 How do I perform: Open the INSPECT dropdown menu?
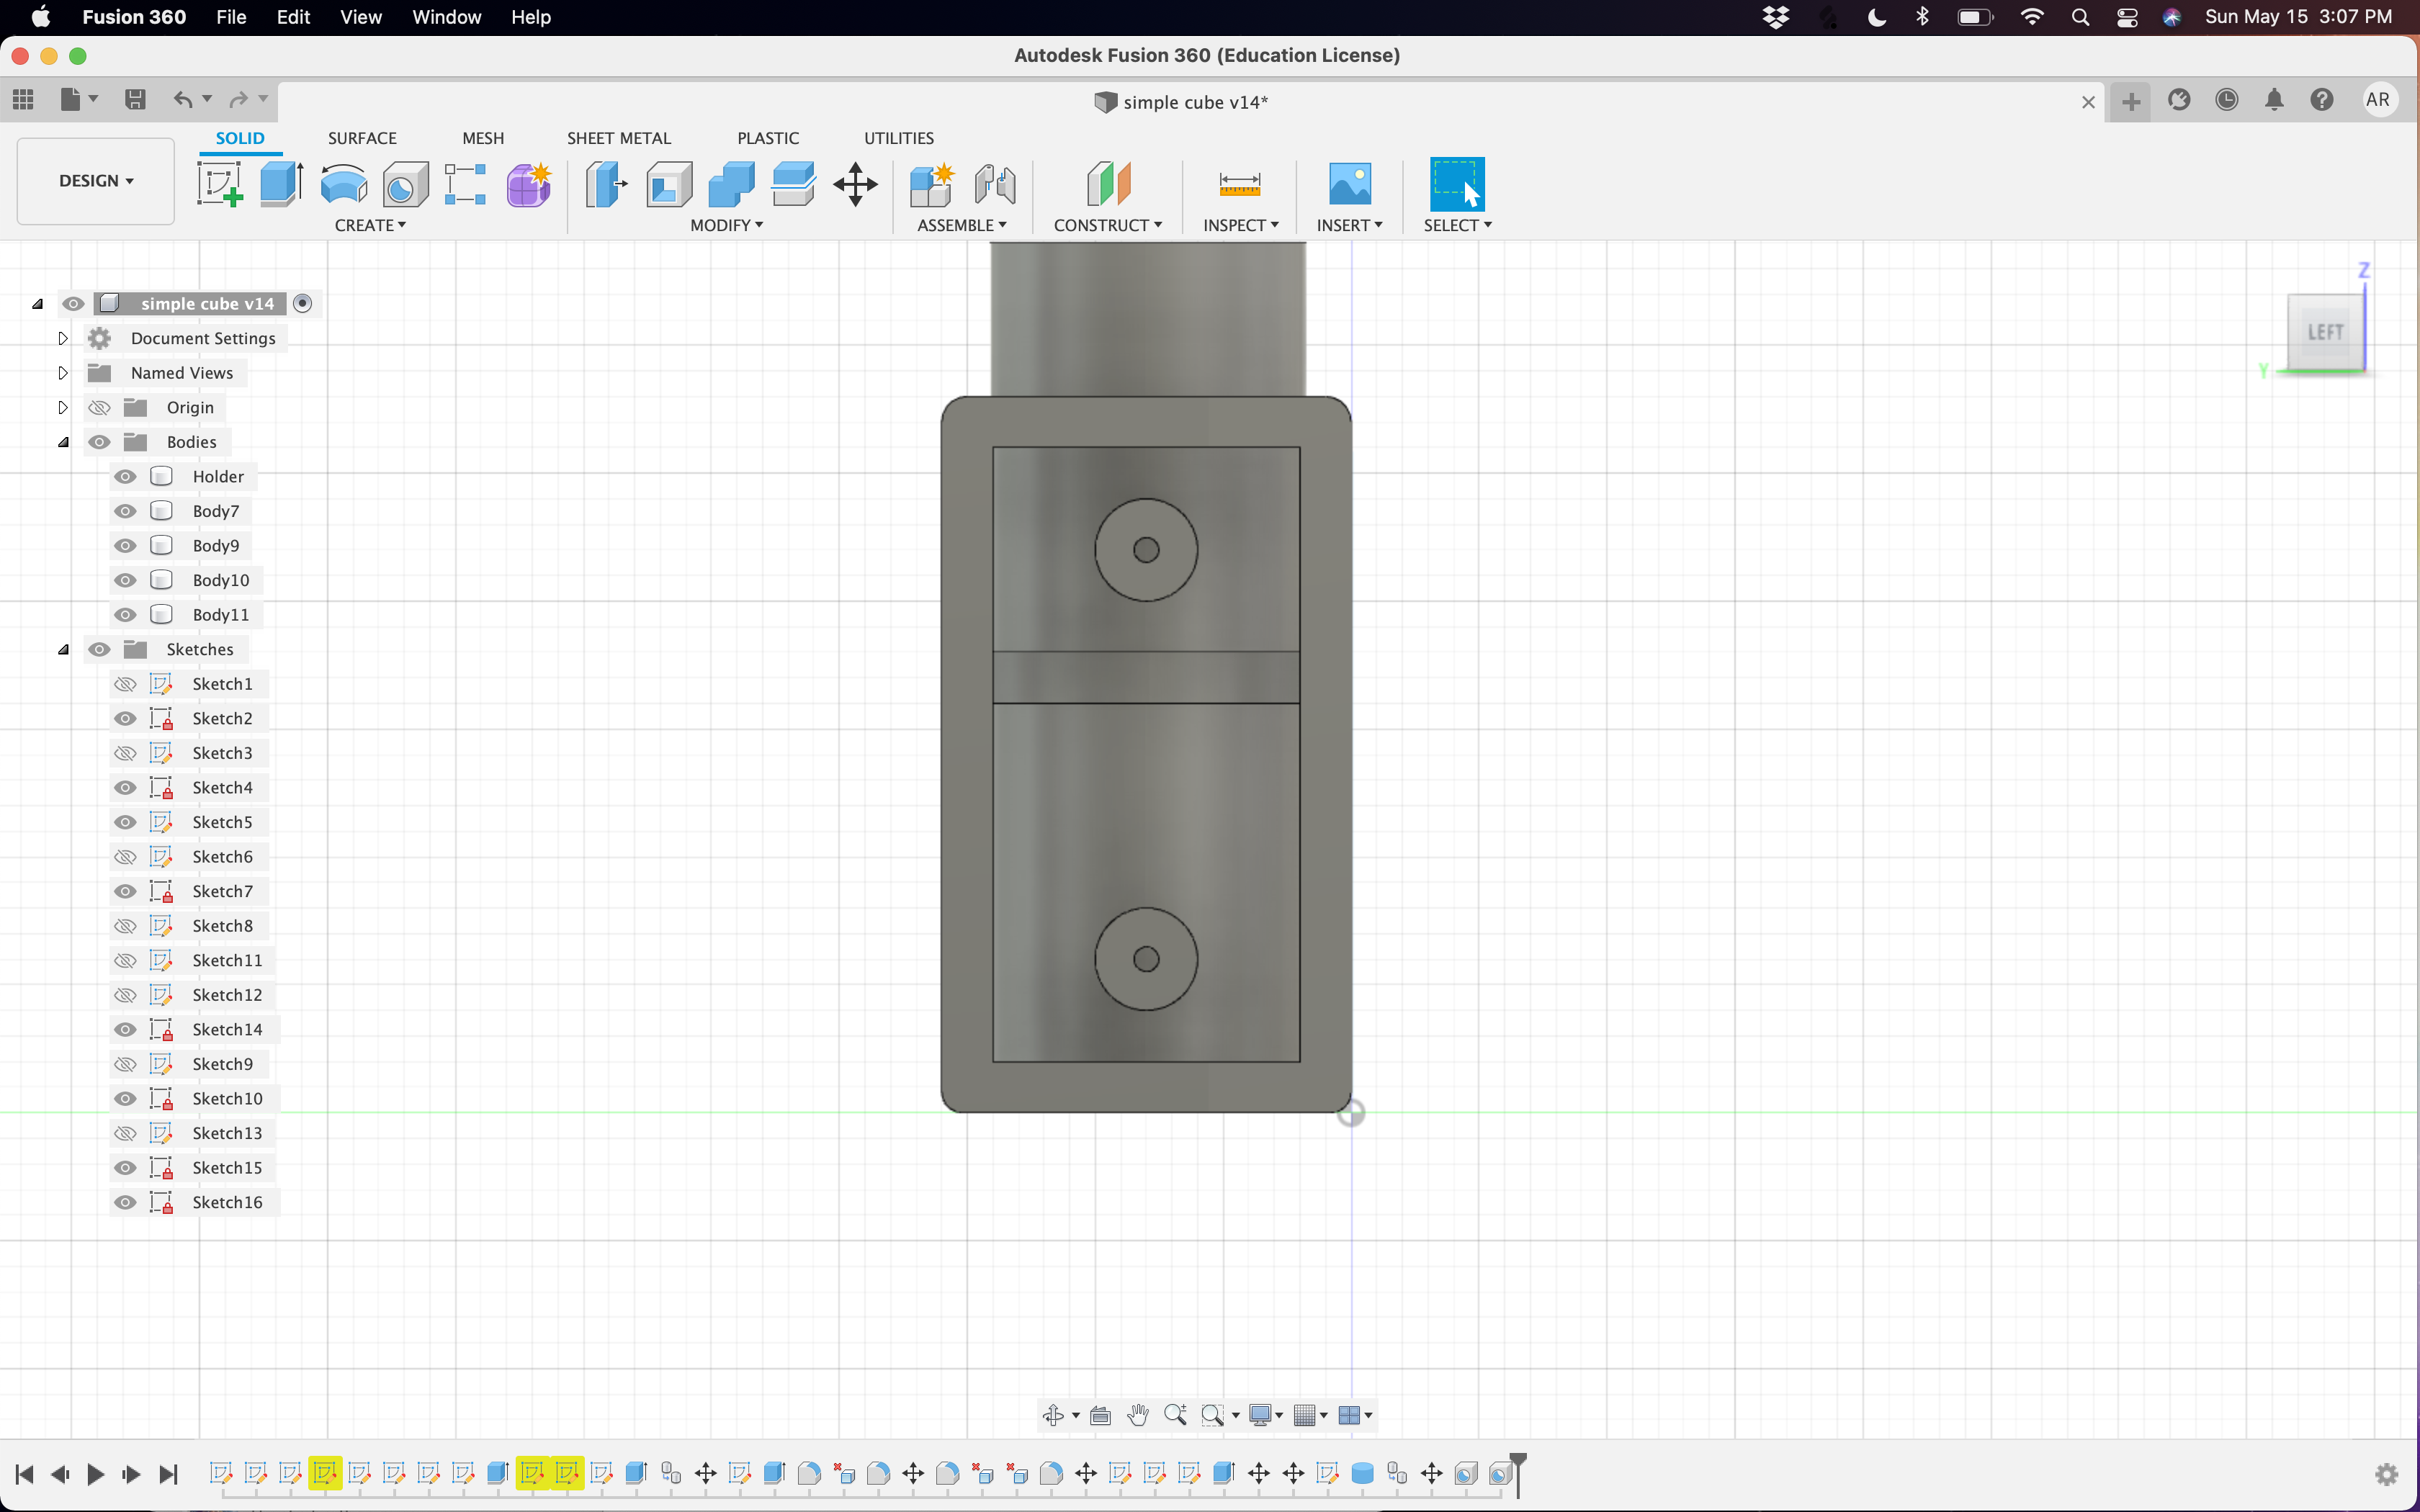coord(1240,225)
